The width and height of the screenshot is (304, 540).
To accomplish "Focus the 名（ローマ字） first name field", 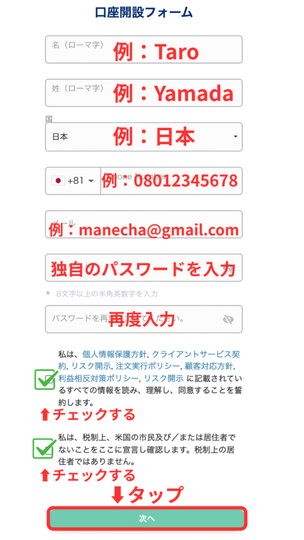I will 144,49.
